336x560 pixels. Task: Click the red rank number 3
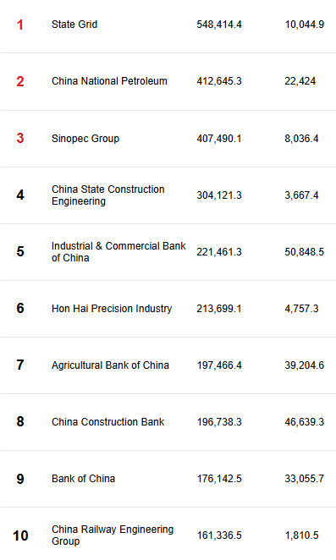20,138
